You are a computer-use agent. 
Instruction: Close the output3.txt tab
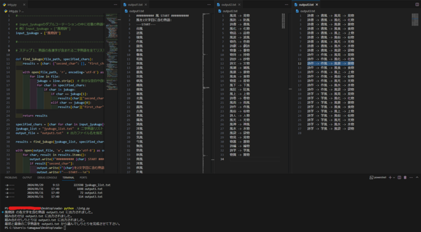[317, 5]
